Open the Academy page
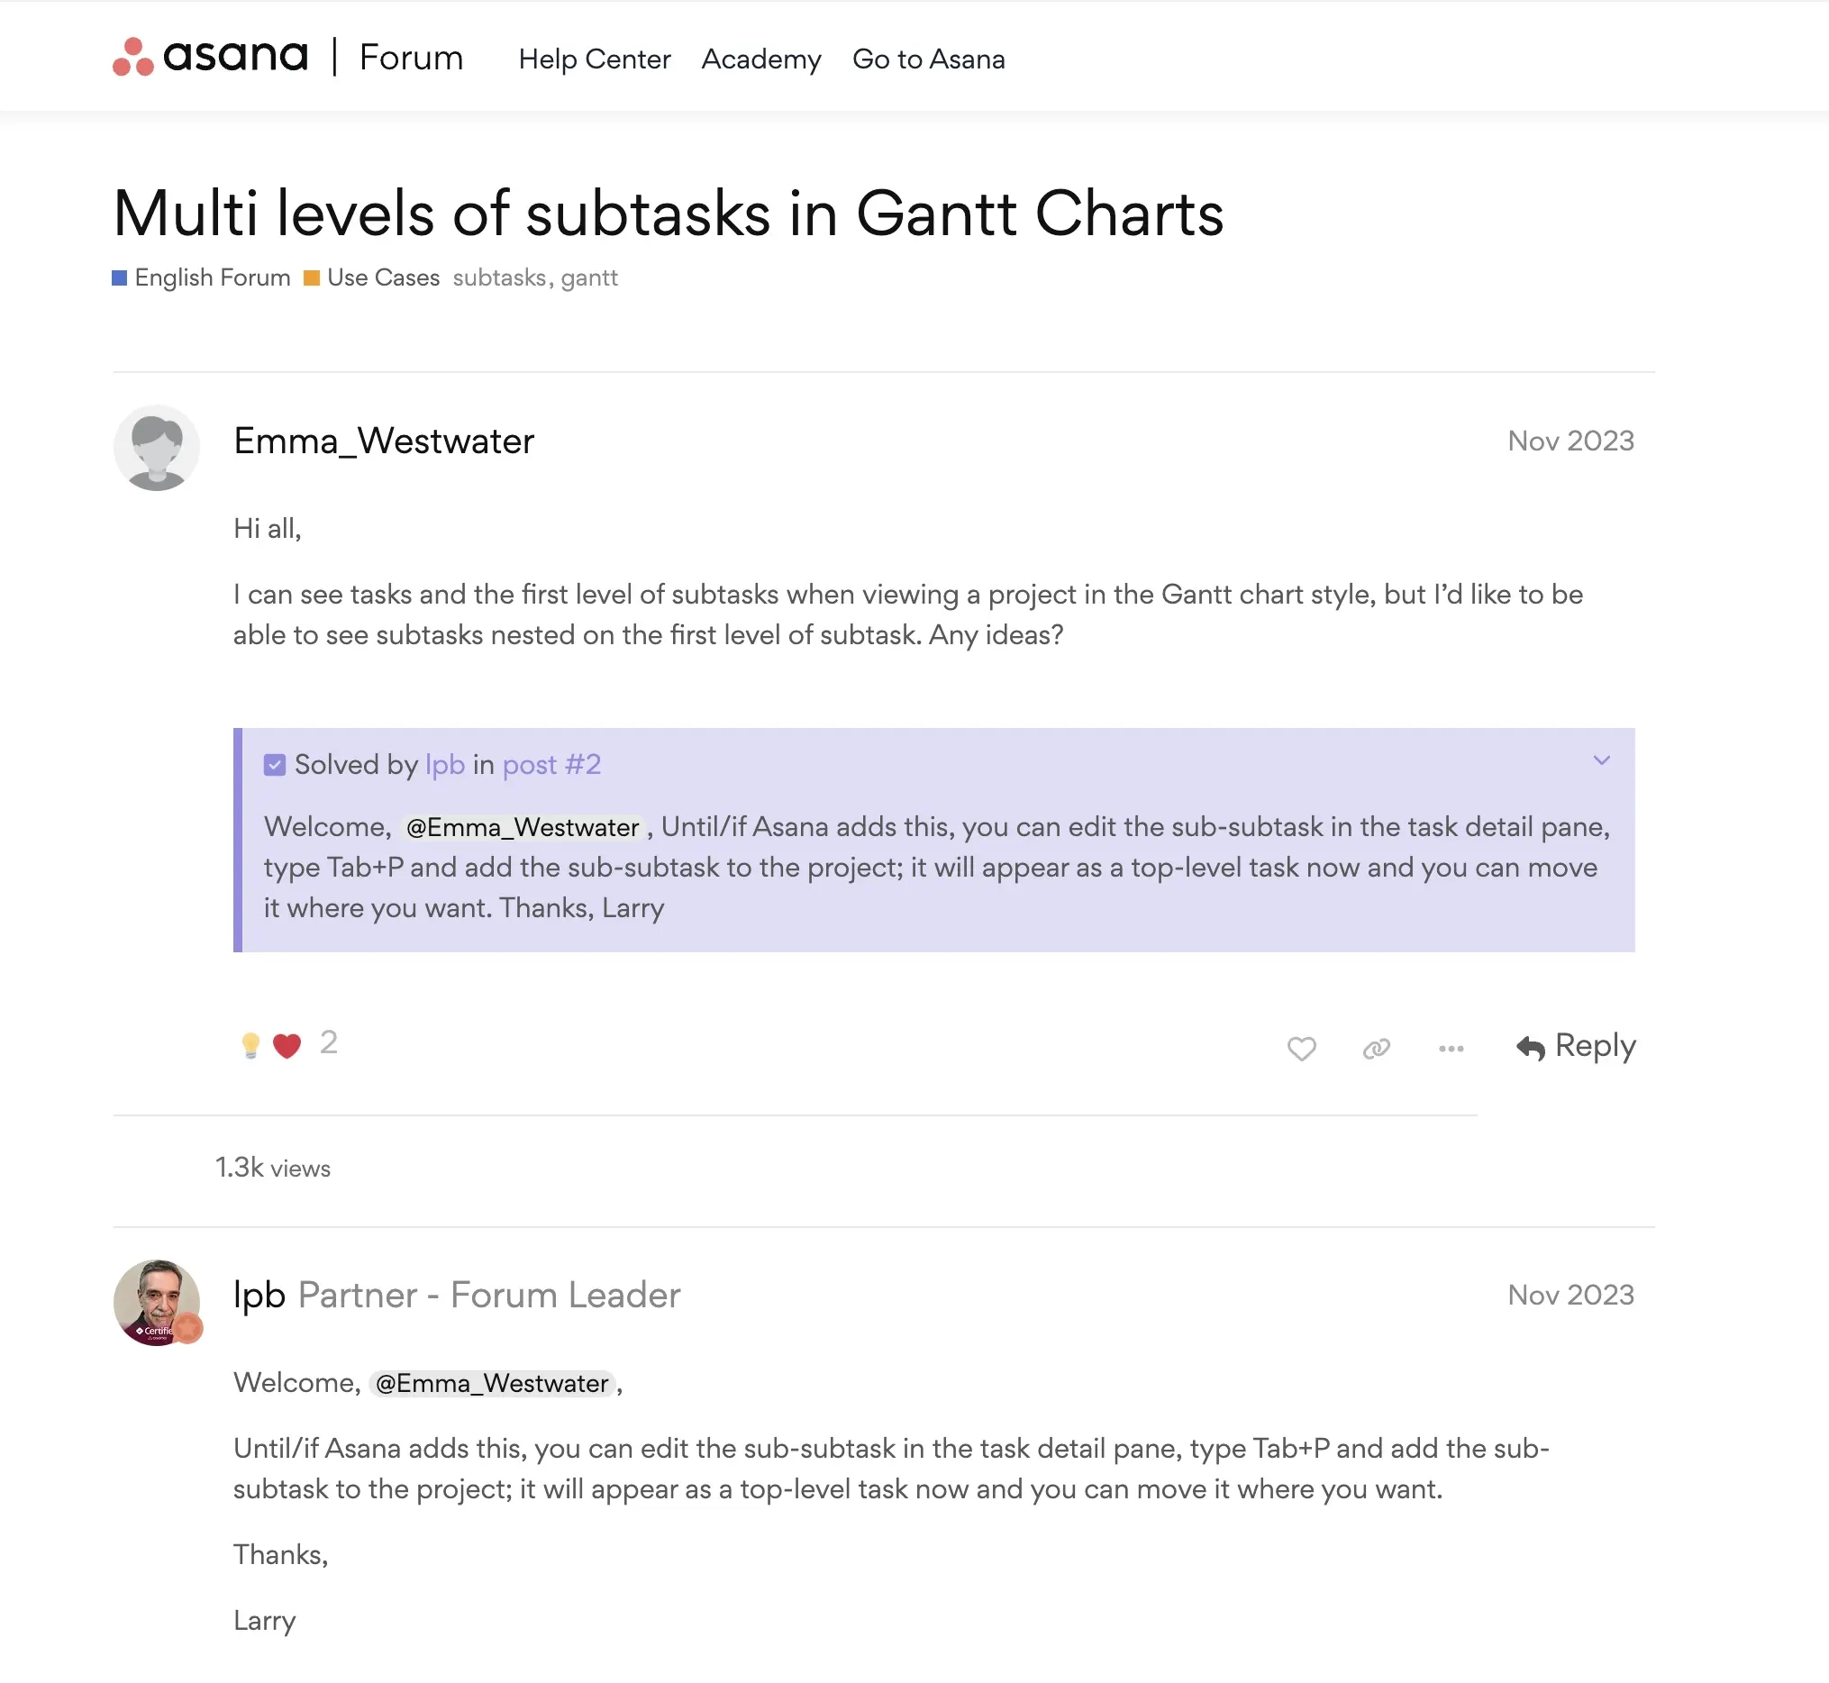Viewport: 1829px width, 1683px height. pos(760,59)
